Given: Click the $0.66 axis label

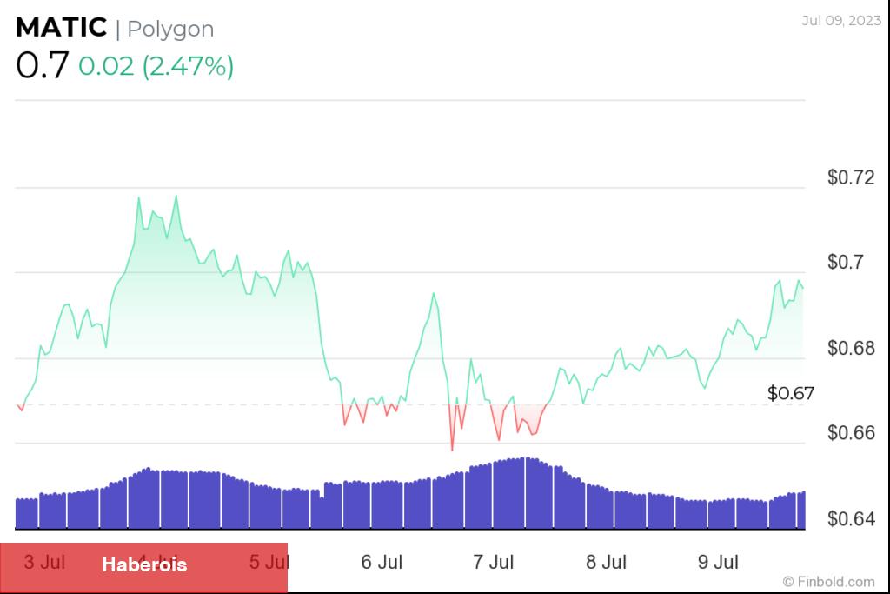Looking at the screenshot, I should [x=851, y=433].
